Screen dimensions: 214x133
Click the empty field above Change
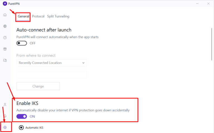(52, 75)
